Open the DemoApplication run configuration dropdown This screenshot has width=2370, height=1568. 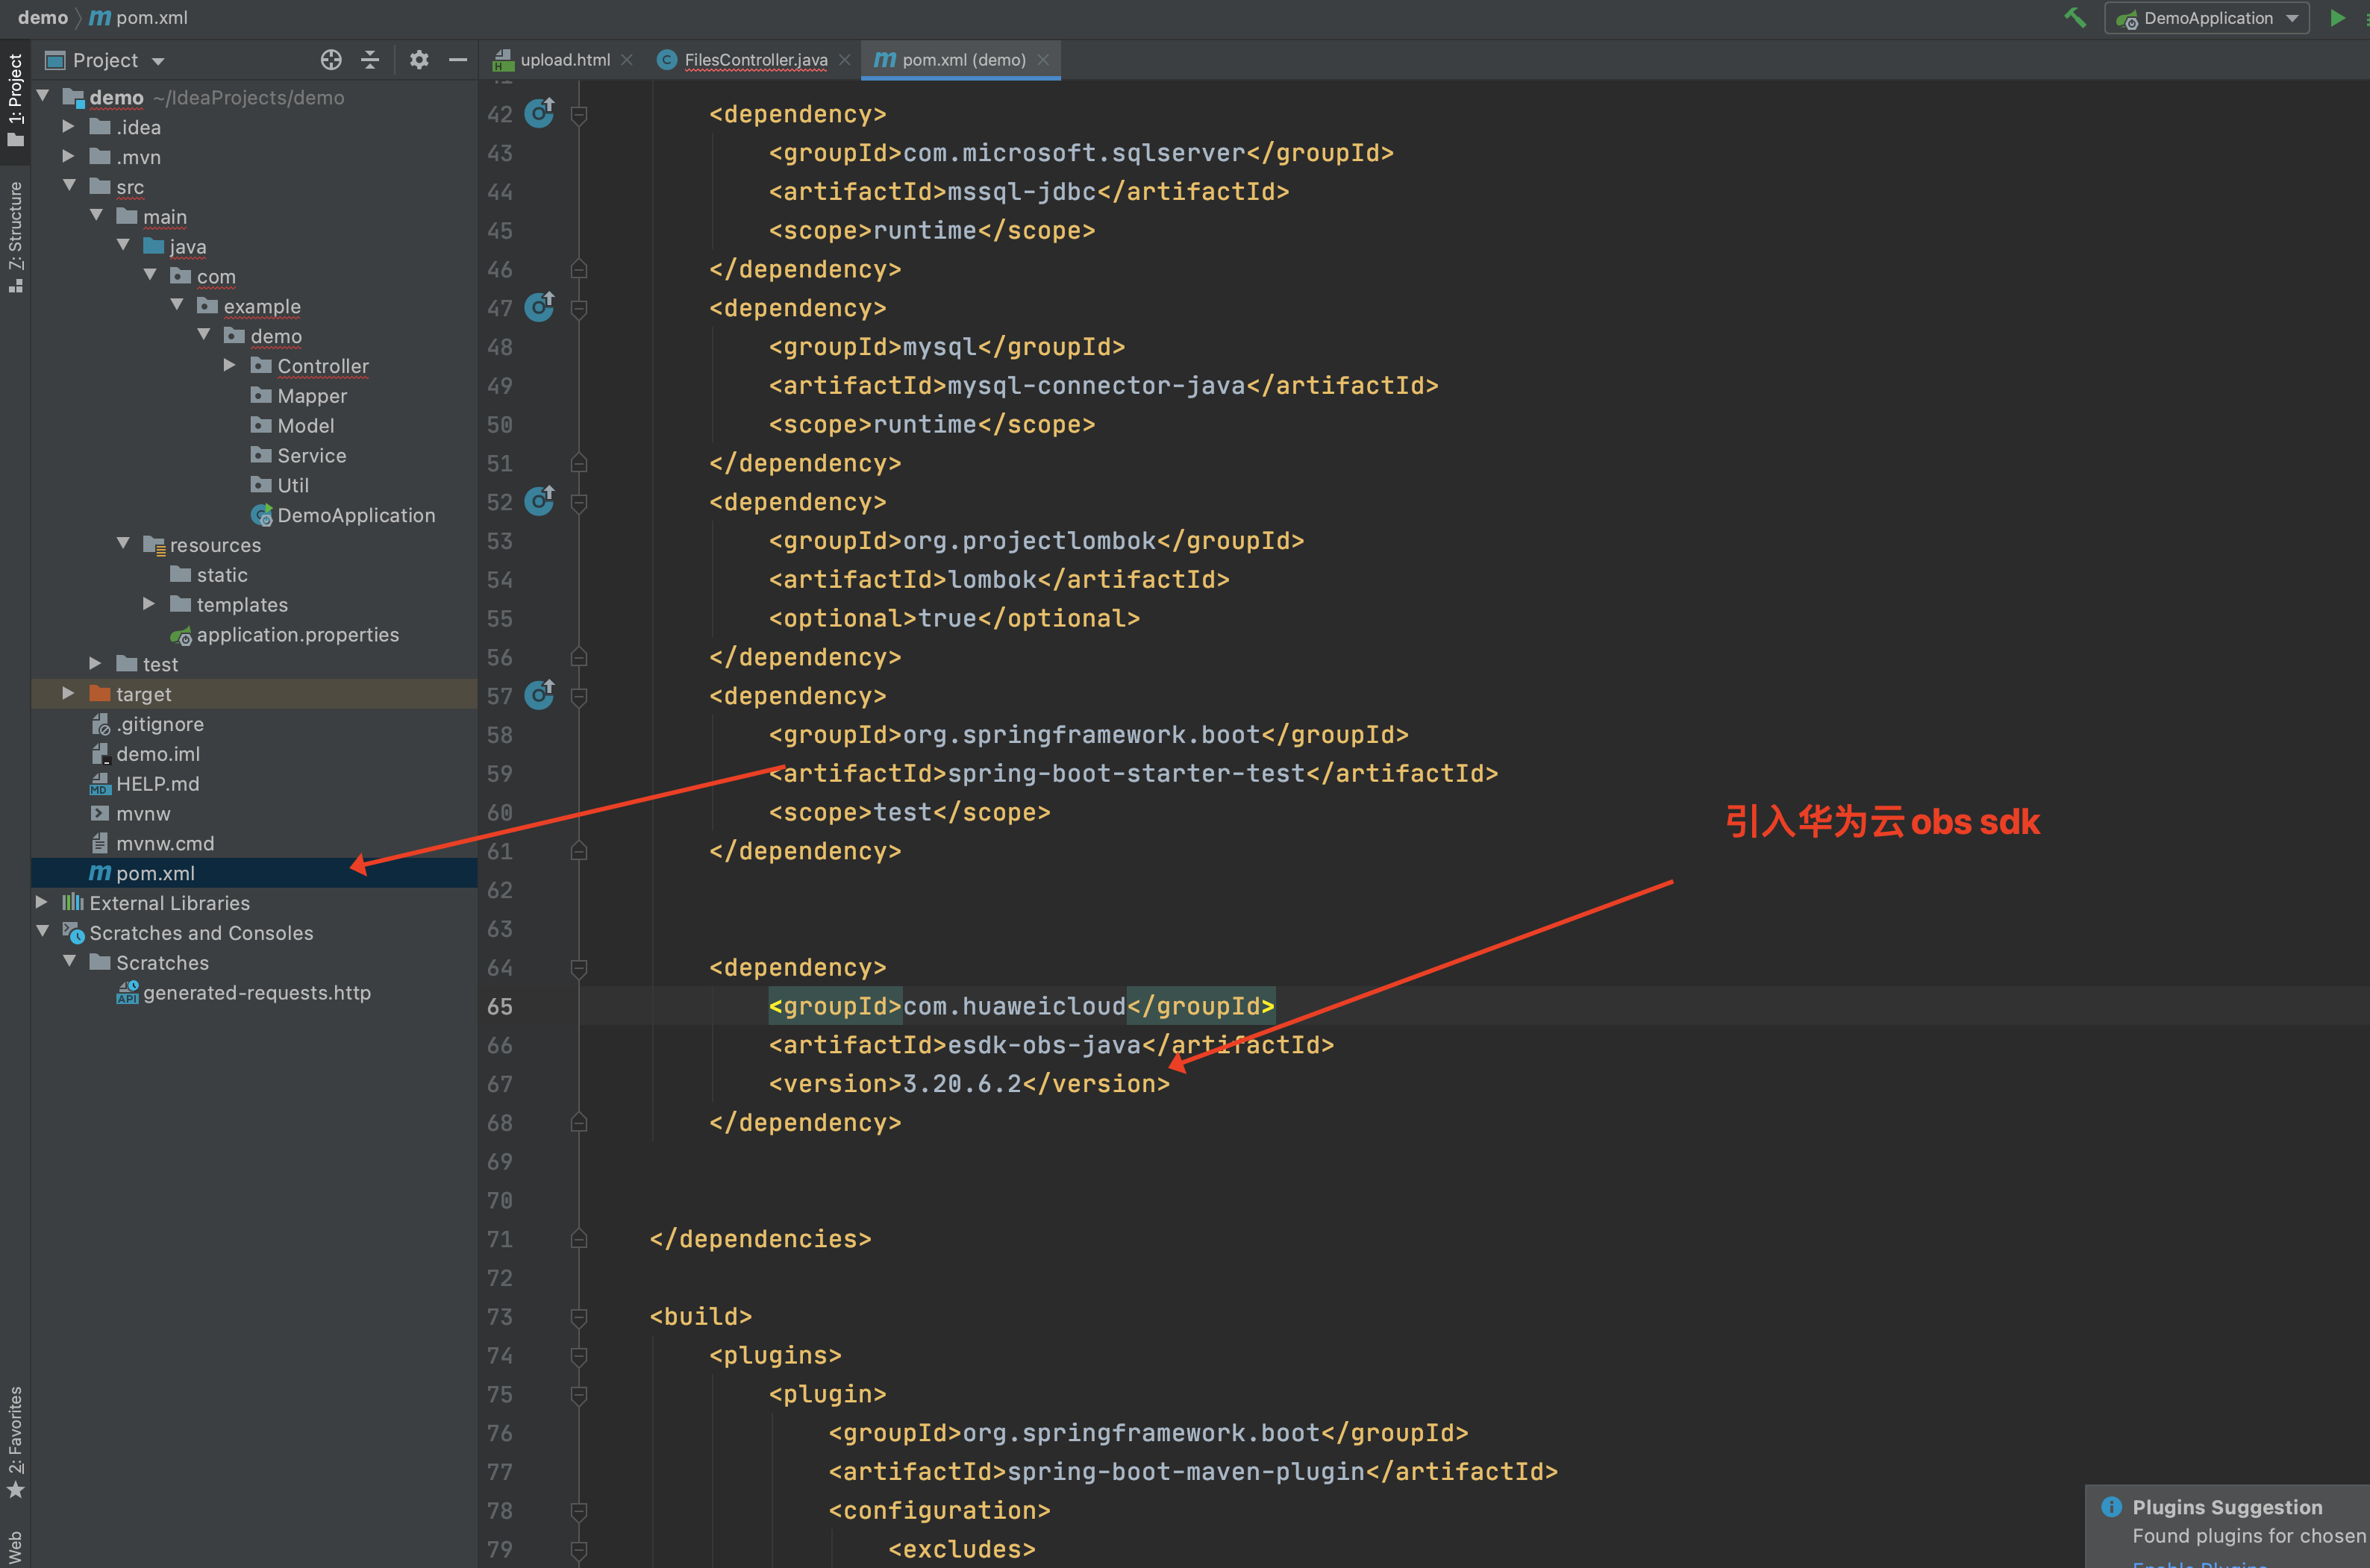tap(2290, 17)
